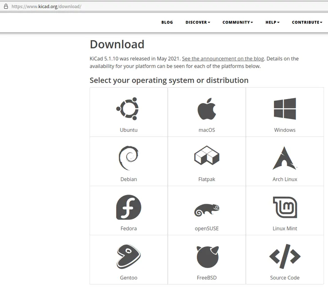Select the openSUSE text label
The image size is (328, 287).
207,228
